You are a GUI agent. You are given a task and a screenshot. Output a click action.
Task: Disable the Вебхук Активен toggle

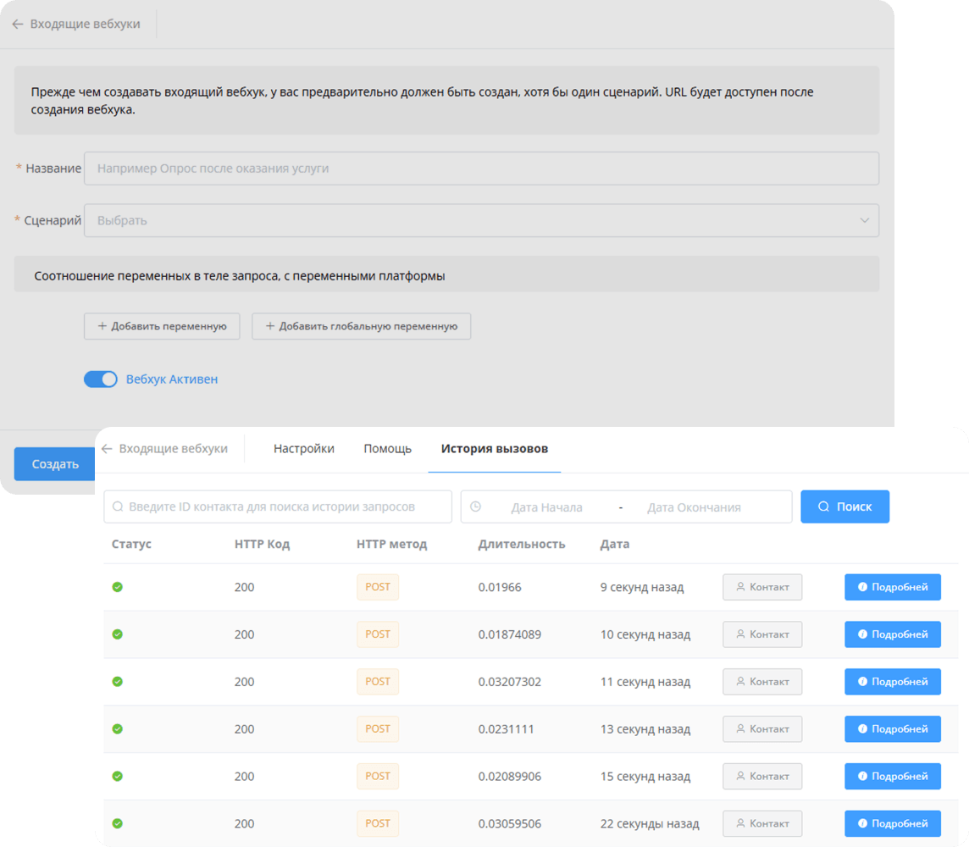(x=101, y=379)
